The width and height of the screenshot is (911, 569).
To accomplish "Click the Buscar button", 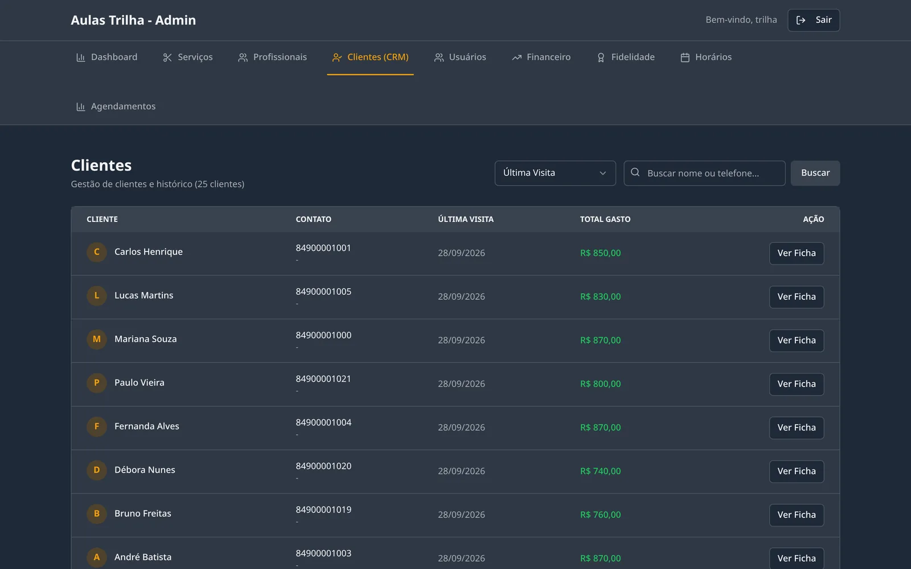I will click(x=815, y=173).
